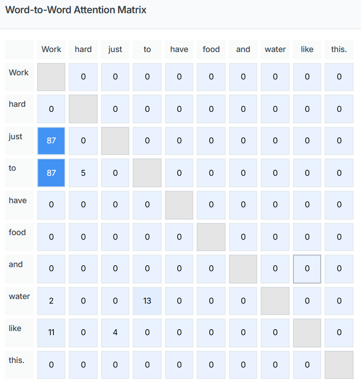Click the 13 cell in the water row
Screen dimensions: 361x384
pyautogui.click(x=147, y=301)
